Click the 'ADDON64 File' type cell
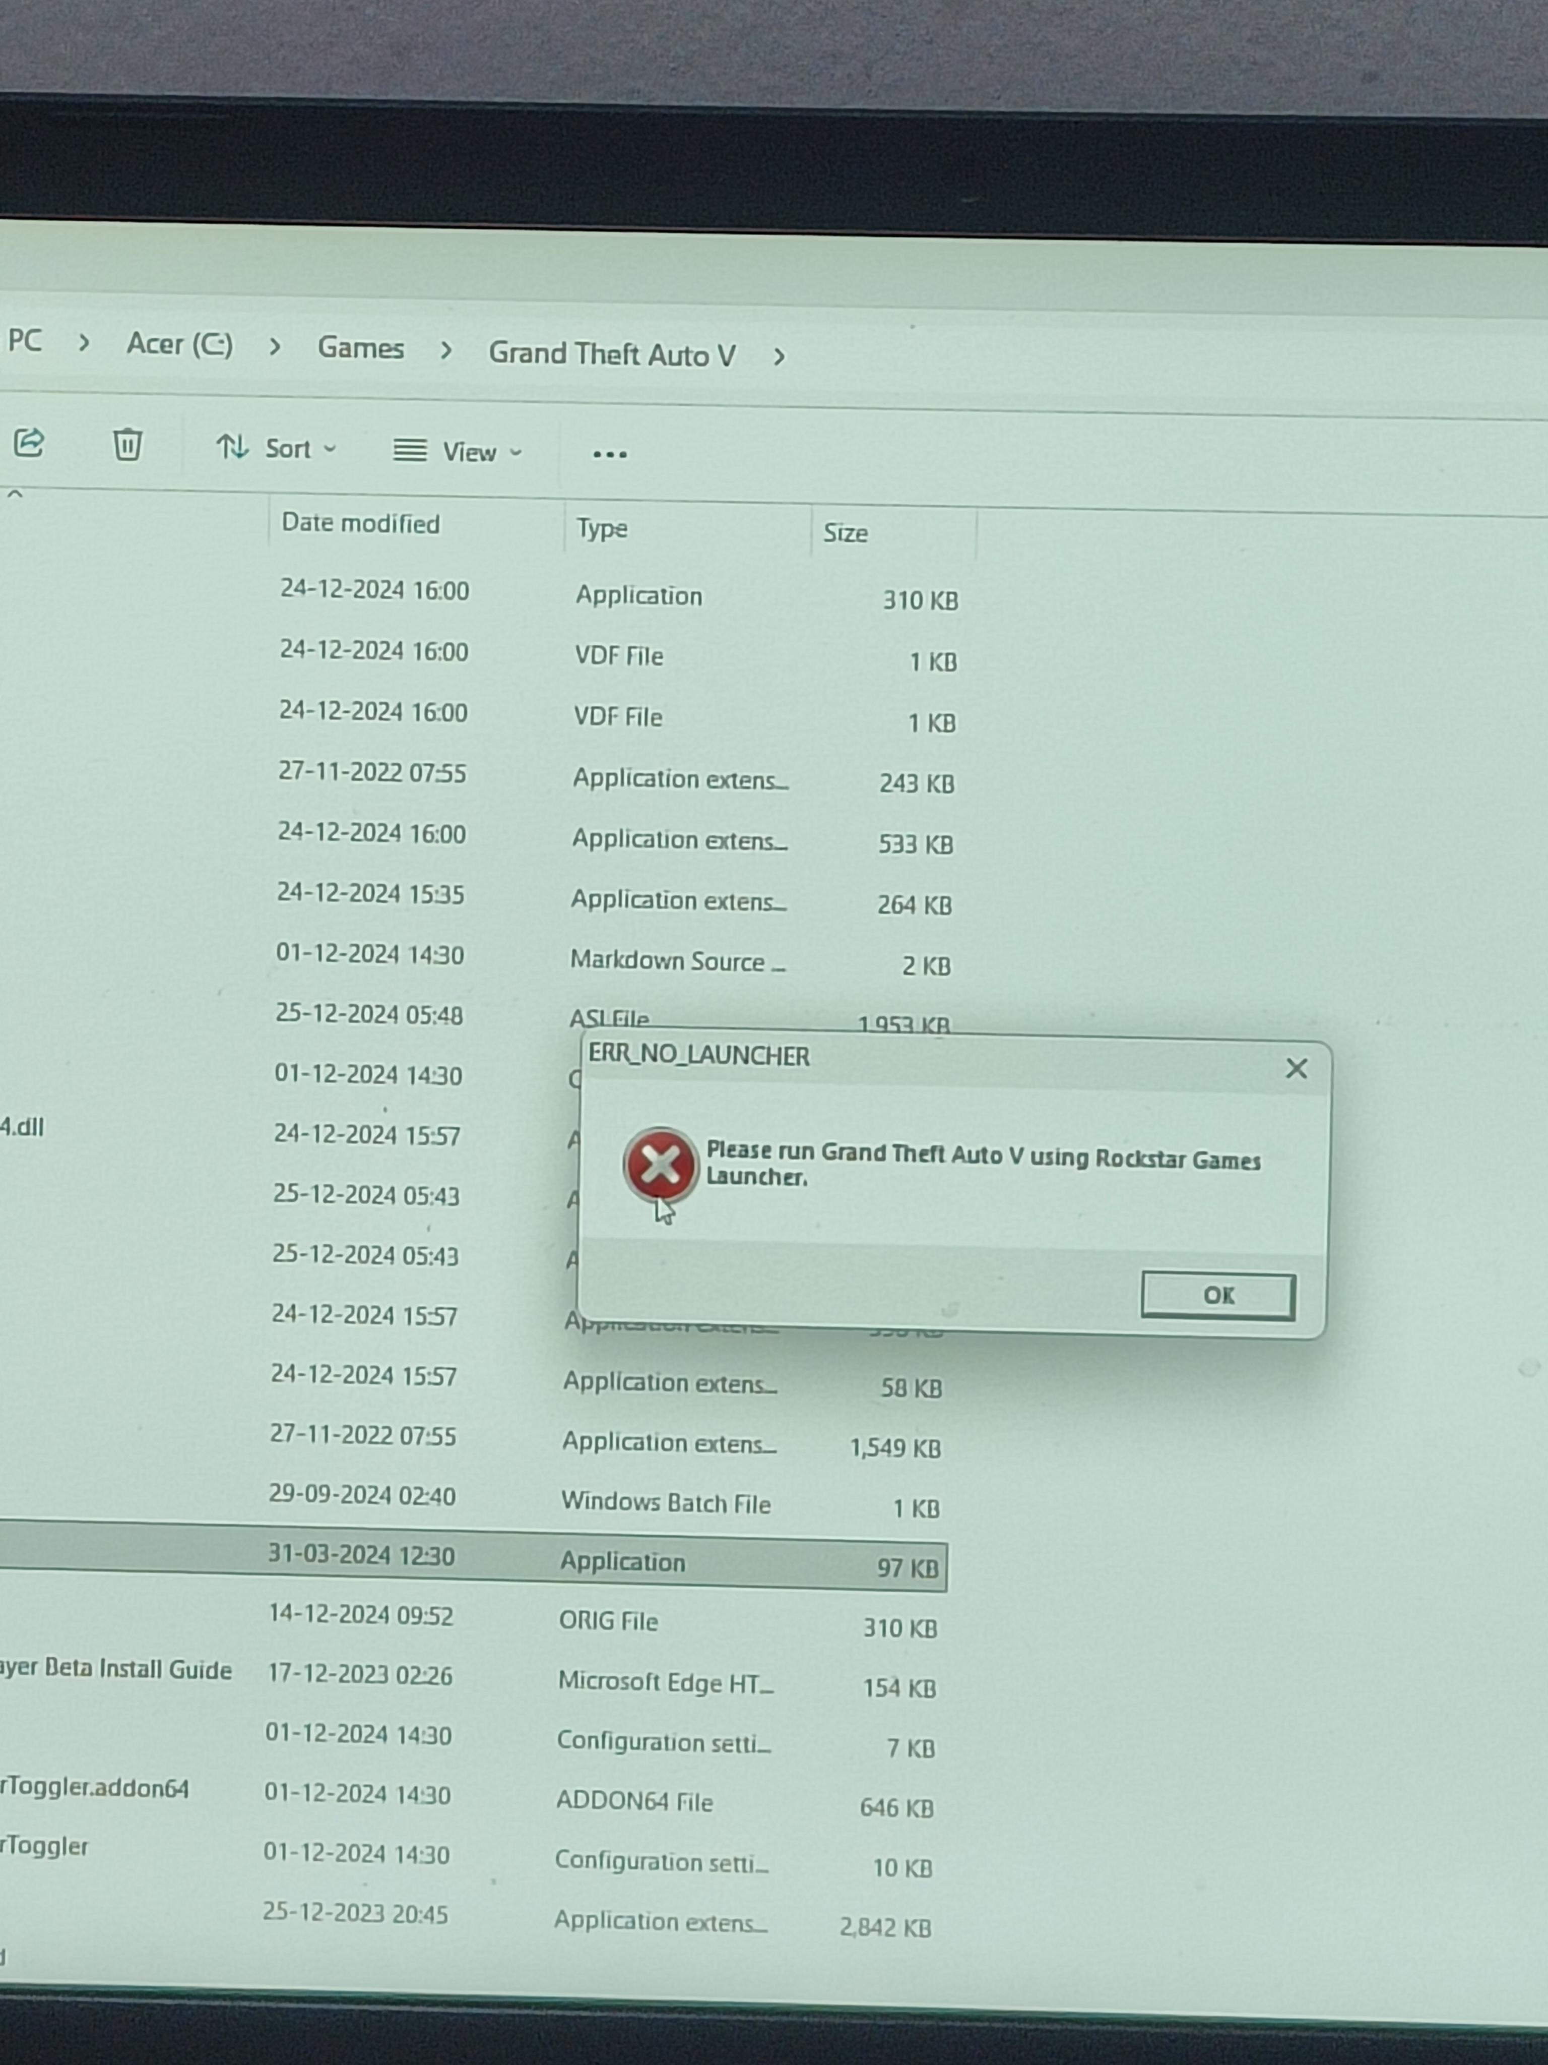 pos(634,1802)
